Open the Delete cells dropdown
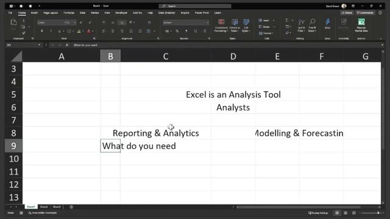 point(266,27)
